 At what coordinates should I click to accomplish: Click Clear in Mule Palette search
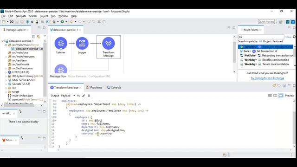point(288,37)
